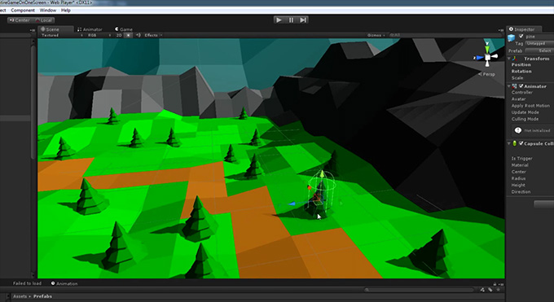
Task: Open the Effects dropdown
Action: click(x=153, y=35)
